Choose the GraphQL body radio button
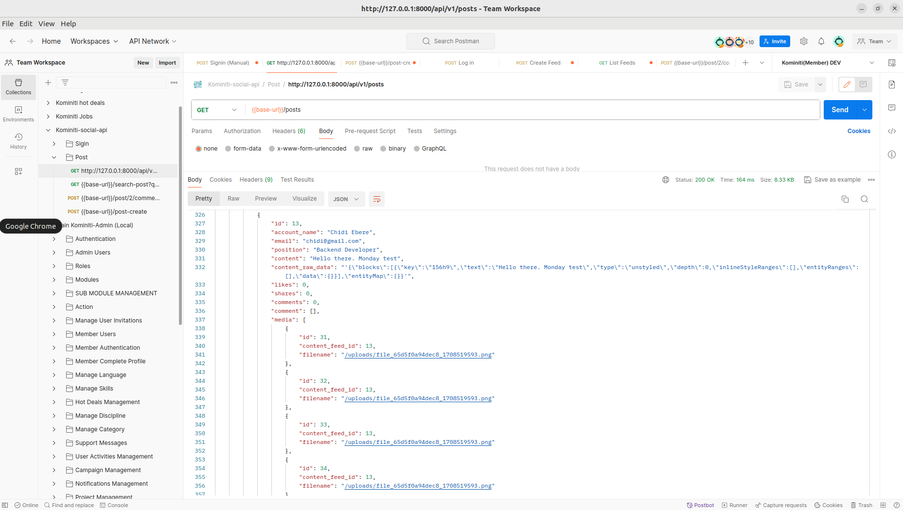This screenshot has width=903, height=510. click(417, 149)
